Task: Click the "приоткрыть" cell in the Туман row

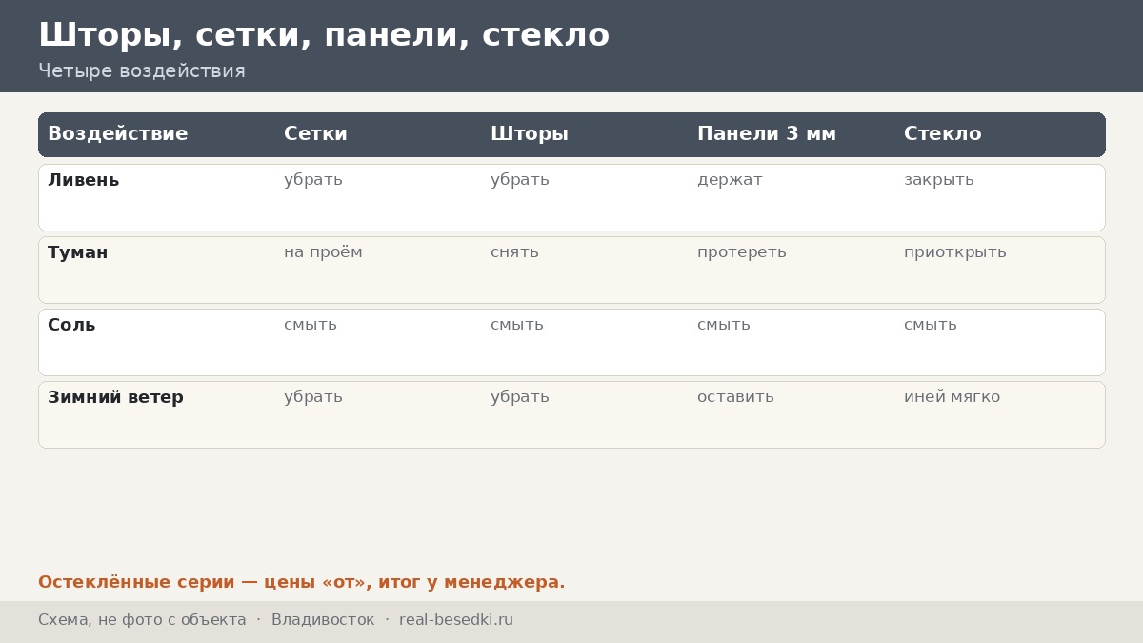Action: (x=955, y=252)
